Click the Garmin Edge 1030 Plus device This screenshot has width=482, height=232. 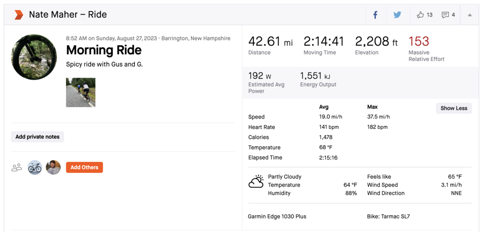[x=277, y=217]
